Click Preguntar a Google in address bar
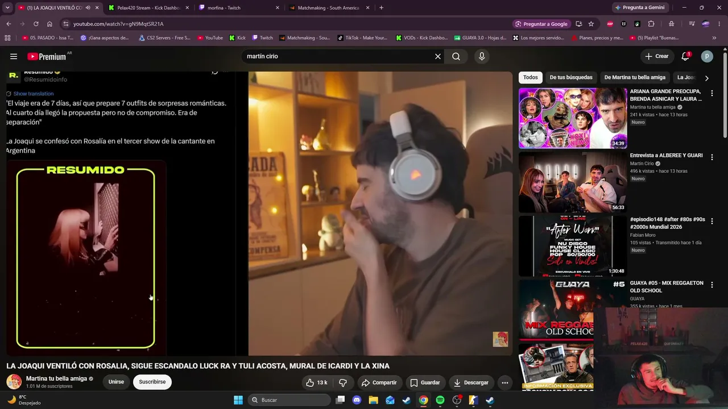Image resolution: width=728 pixels, height=409 pixels. [541, 24]
